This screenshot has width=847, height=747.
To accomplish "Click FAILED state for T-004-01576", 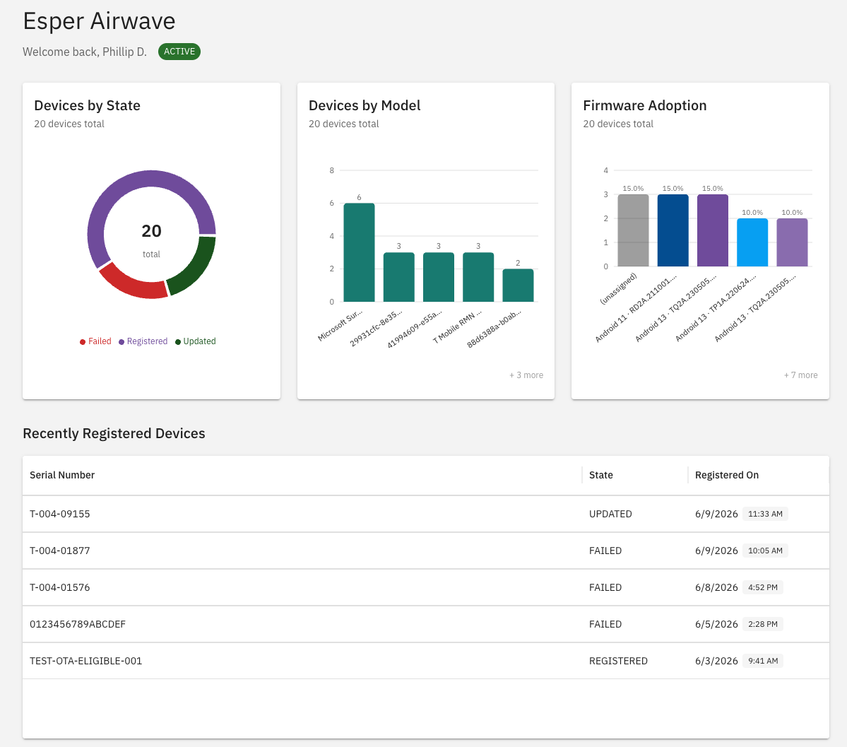I will click(605, 587).
